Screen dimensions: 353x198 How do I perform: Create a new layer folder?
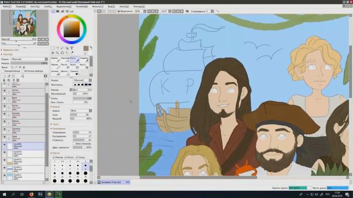(13, 76)
